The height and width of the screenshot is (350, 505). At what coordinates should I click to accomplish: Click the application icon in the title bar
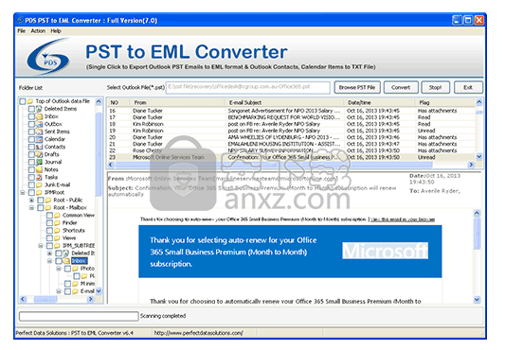20,20
